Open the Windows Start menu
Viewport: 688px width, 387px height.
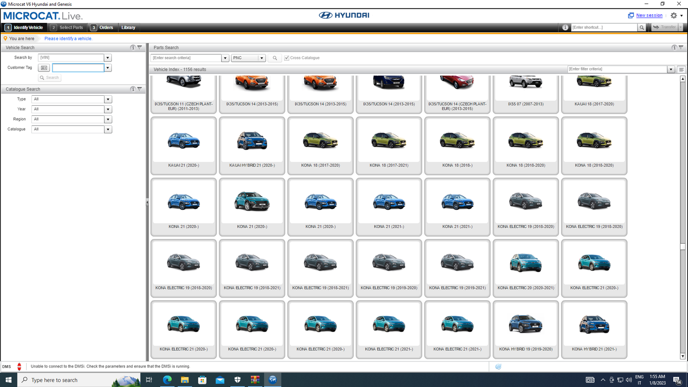pyautogui.click(x=8, y=380)
